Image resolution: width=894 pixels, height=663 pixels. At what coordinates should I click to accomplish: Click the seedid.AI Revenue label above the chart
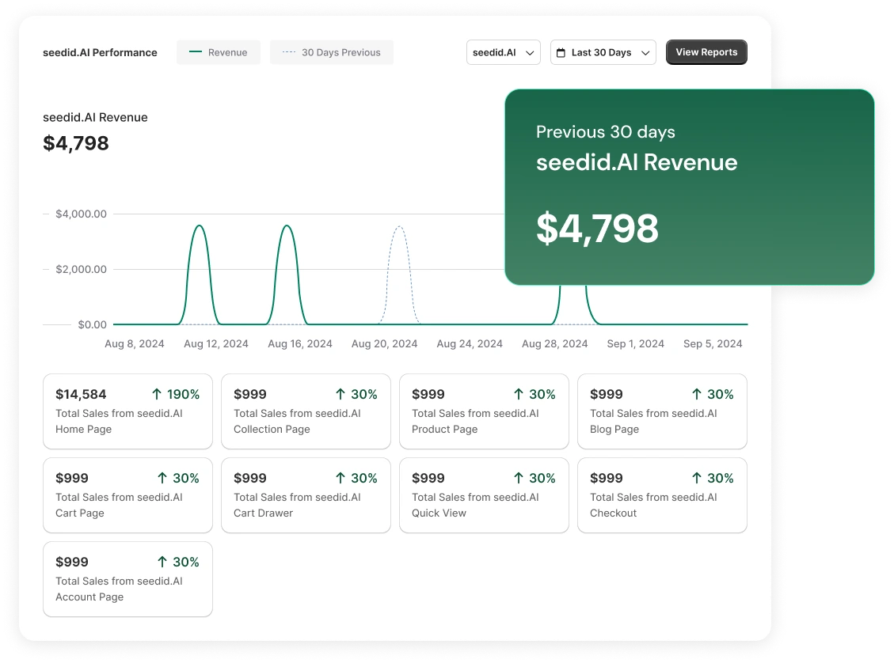[95, 117]
